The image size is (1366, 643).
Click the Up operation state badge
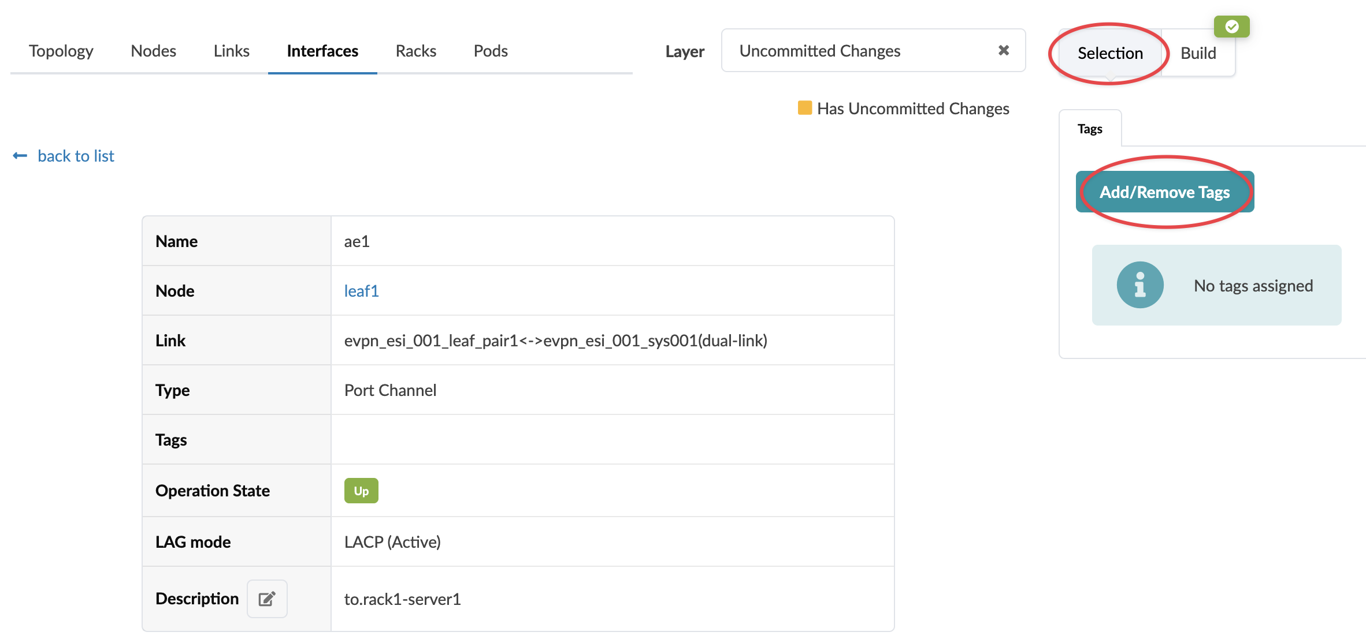click(361, 491)
